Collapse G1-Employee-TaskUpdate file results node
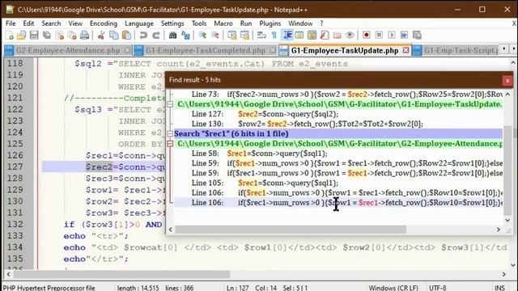518x291 pixels. point(170,104)
